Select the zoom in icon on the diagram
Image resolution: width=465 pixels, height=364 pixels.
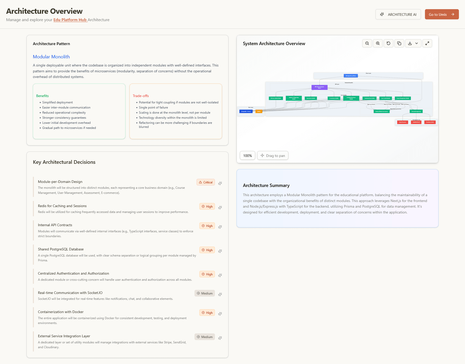point(378,43)
